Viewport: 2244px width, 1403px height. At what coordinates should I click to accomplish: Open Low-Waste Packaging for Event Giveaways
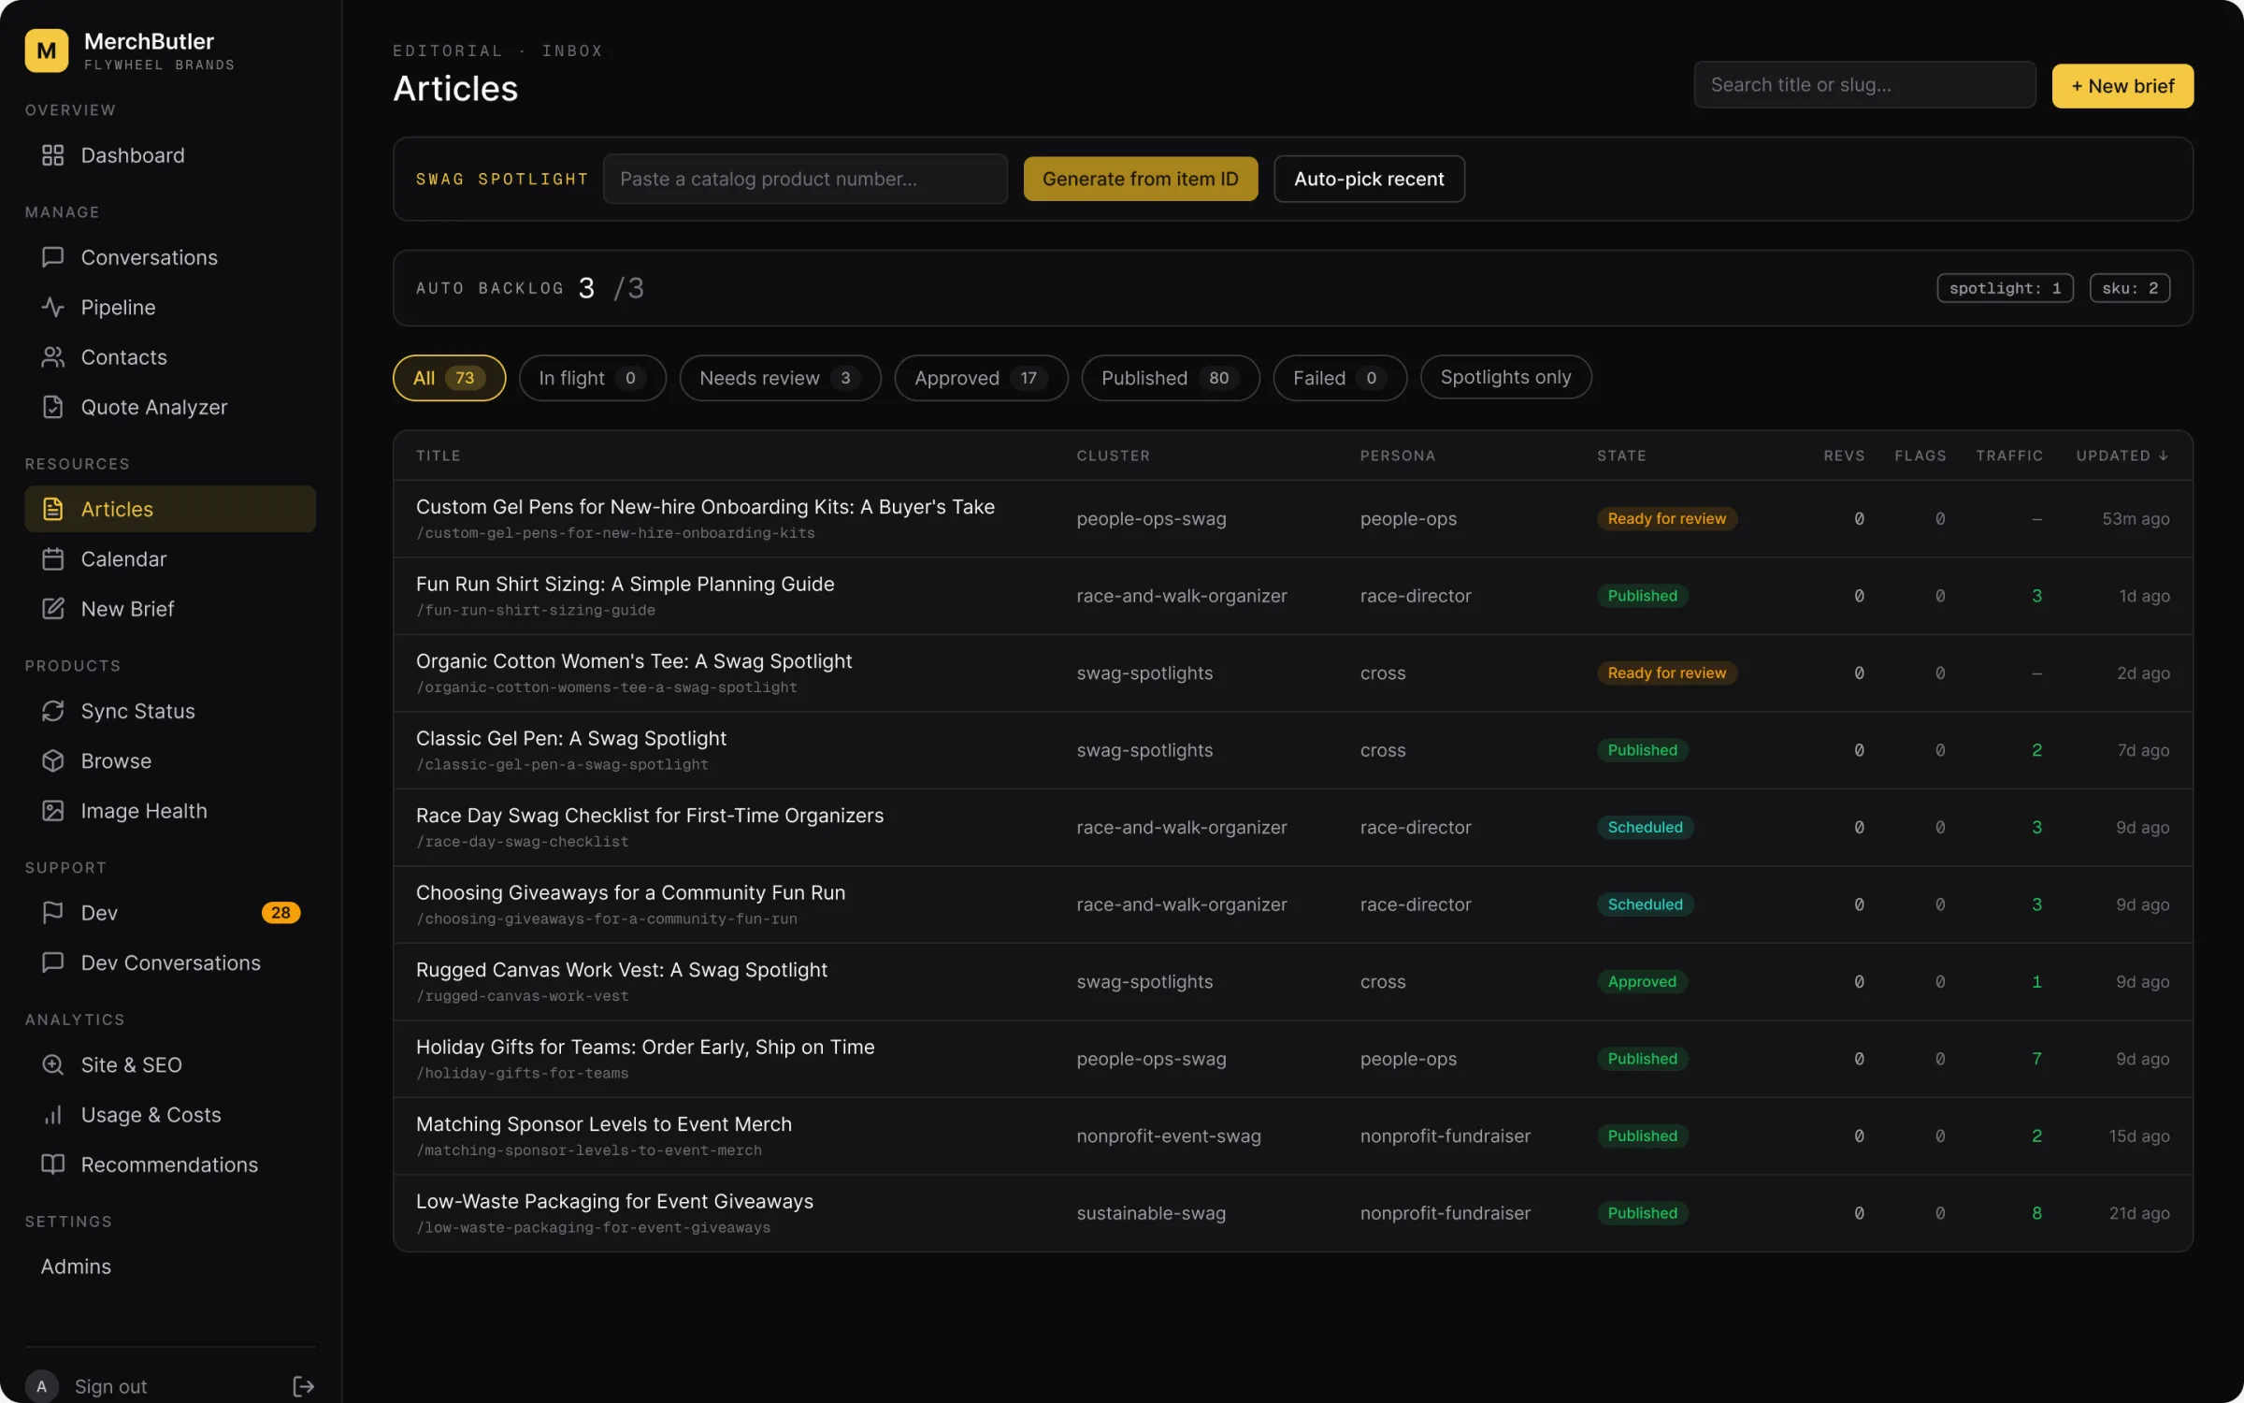614,1201
